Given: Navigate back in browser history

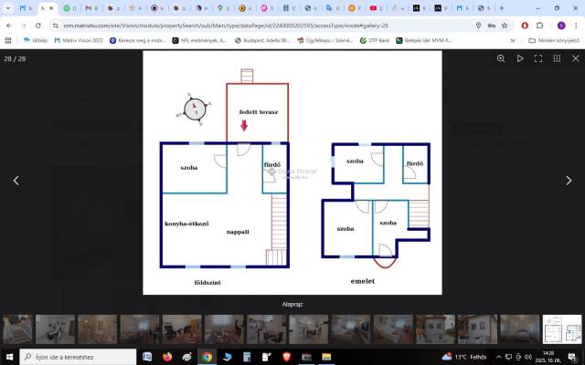Looking at the screenshot, I should (10, 26).
